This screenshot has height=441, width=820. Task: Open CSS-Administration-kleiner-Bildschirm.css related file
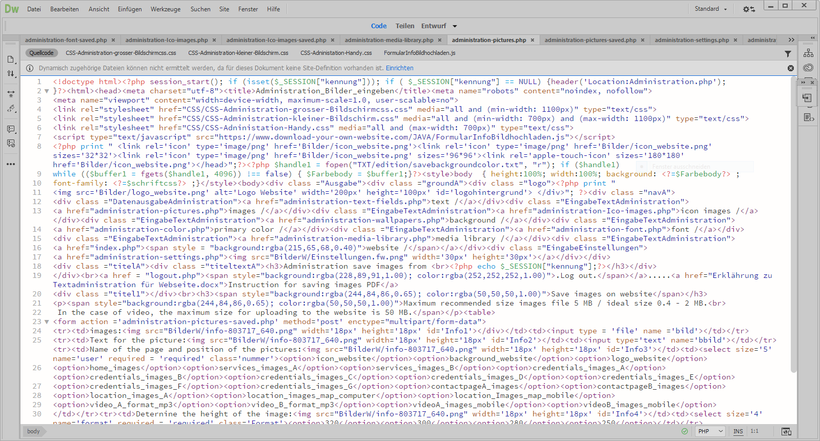238,53
